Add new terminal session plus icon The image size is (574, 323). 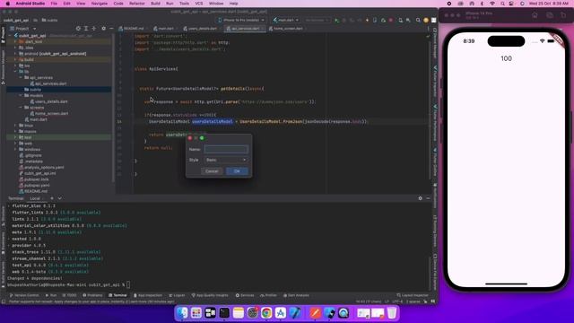point(52,198)
